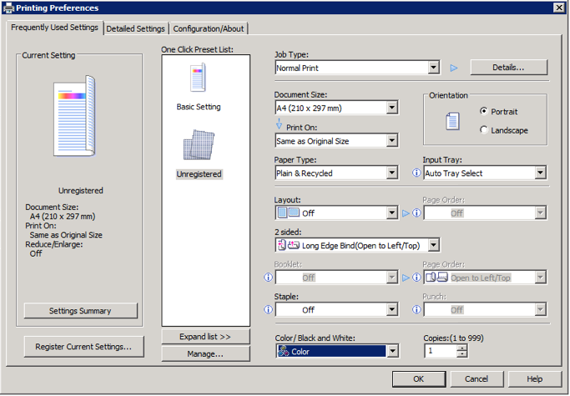The height and width of the screenshot is (396, 570).
Task: Click the printer icon in title bar
Action: pos(8,8)
